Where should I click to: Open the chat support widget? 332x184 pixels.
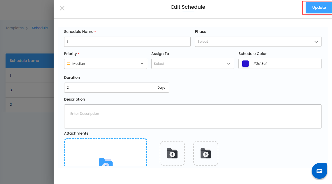[319, 171]
